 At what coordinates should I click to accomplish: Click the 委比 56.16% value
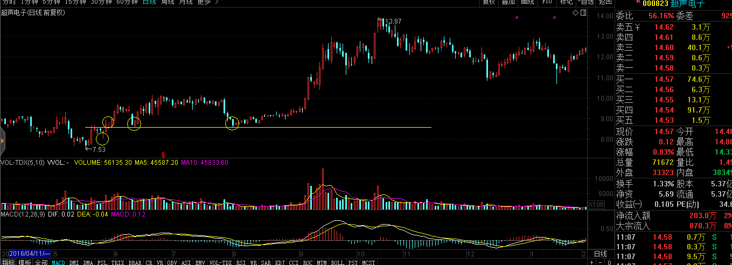tap(661, 16)
